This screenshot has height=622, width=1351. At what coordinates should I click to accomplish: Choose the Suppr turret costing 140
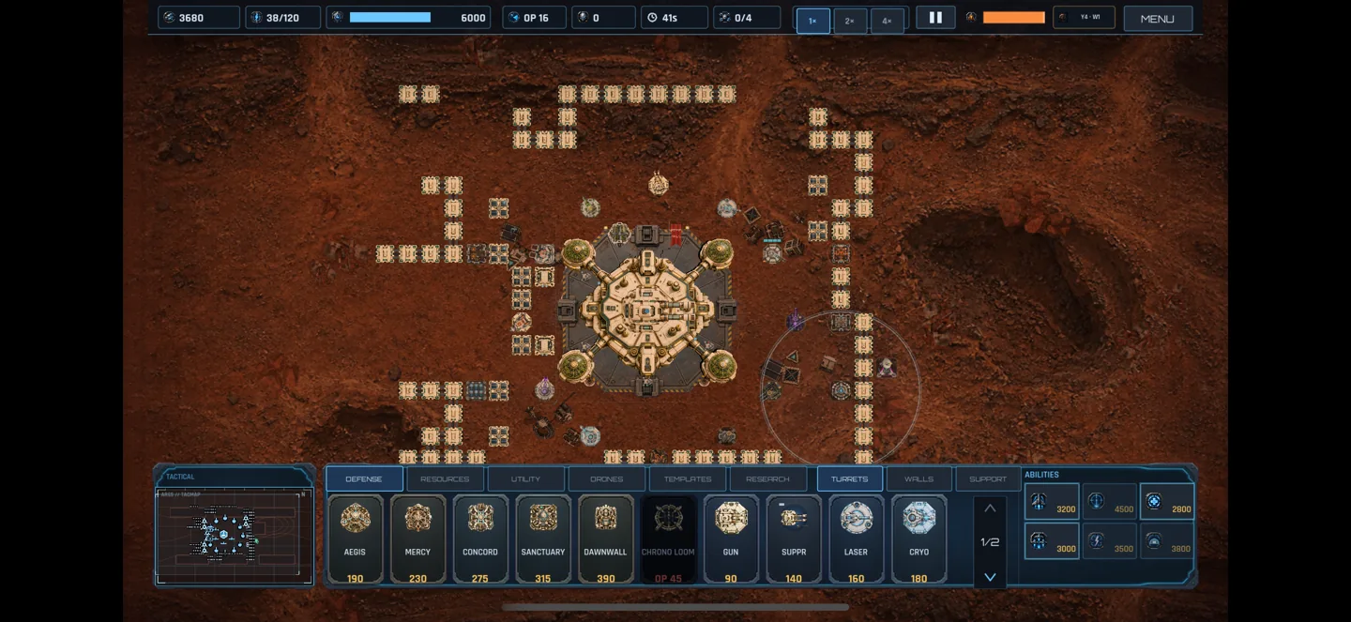(794, 539)
